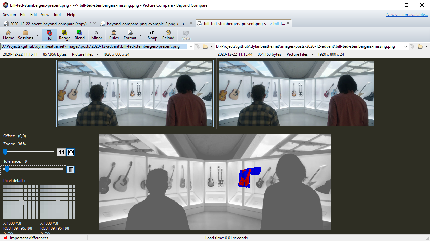Follow the New version available link

[407, 15]
